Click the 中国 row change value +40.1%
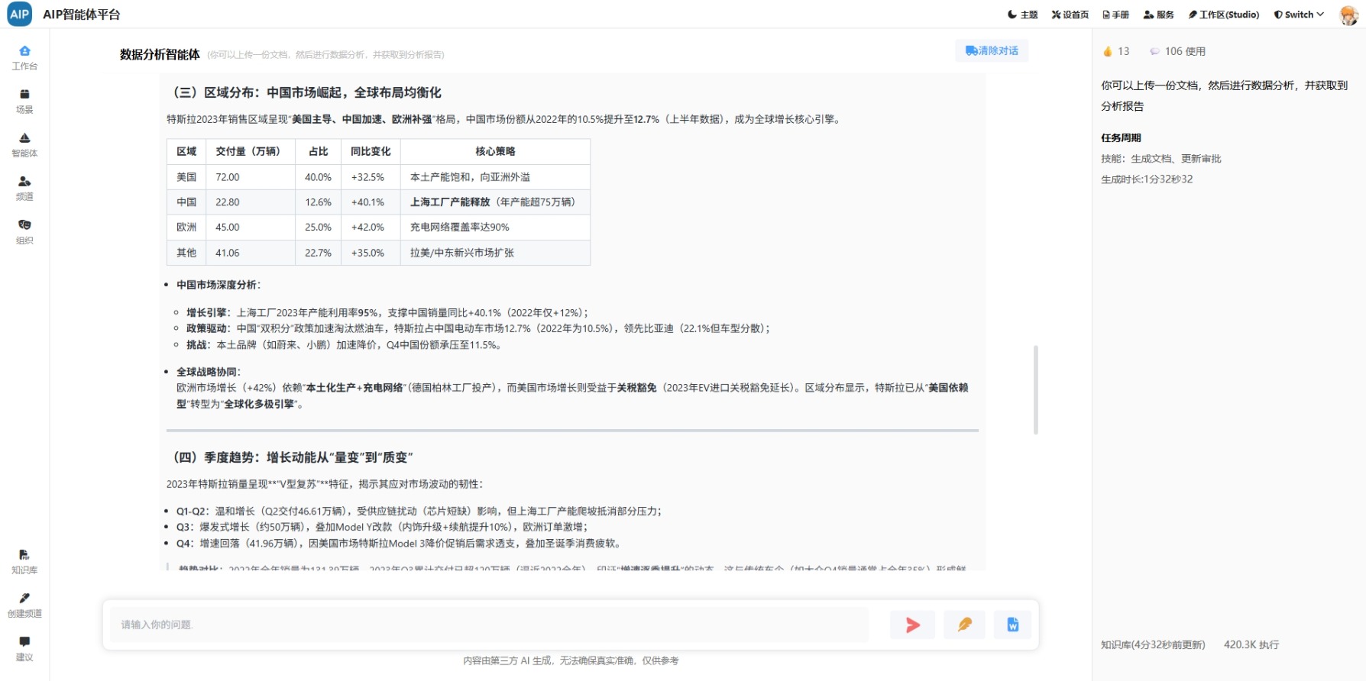This screenshot has height=681, width=1366. pyautogui.click(x=367, y=202)
